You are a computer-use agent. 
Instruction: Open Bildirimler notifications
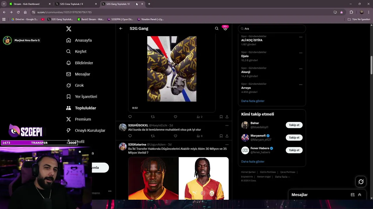[80, 63]
